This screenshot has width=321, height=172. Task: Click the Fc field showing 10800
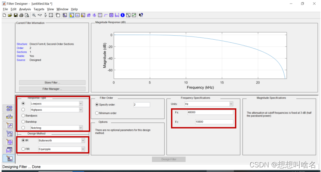[x=214, y=122]
